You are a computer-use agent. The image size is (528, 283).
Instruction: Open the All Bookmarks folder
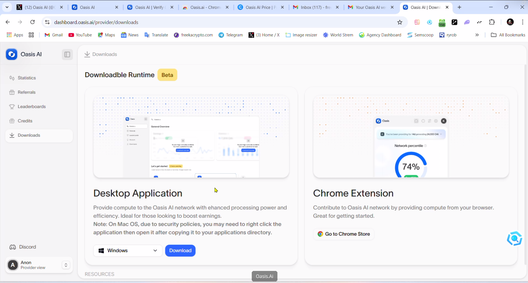pyautogui.click(x=508, y=35)
